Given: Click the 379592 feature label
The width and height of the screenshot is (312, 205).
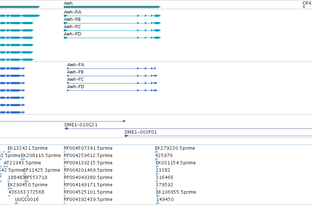Looking at the screenshot, I should pos(164,185).
